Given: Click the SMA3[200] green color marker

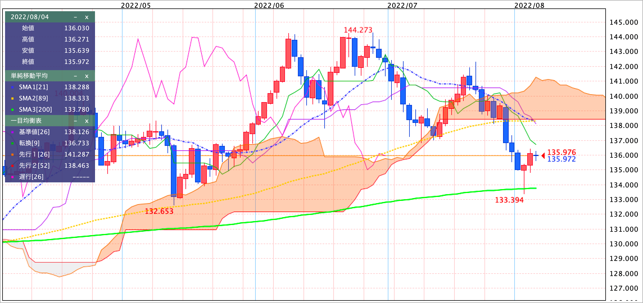Looking at the screenshot, I should [12, 110].
